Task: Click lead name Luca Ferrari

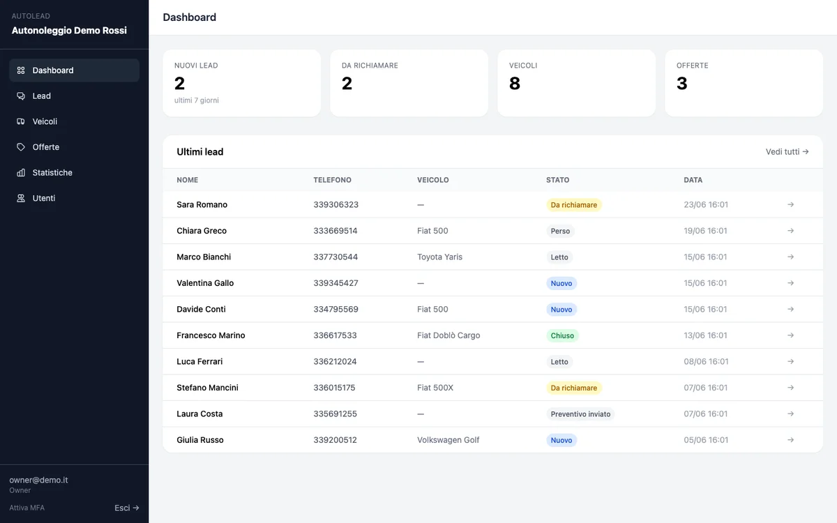Action: click(x=199, y=362)
